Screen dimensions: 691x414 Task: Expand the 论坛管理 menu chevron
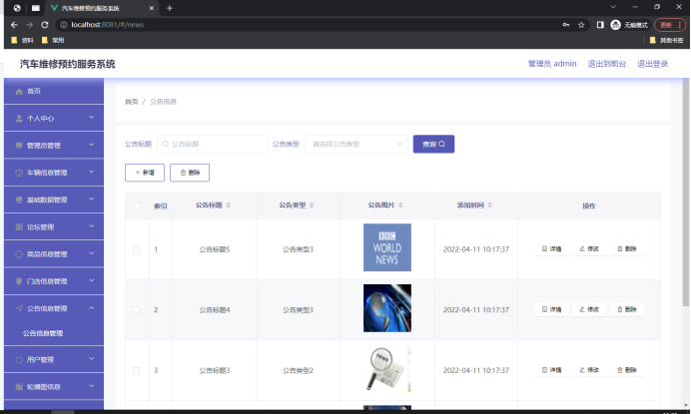pyautogui.click(x=91, y=226)
